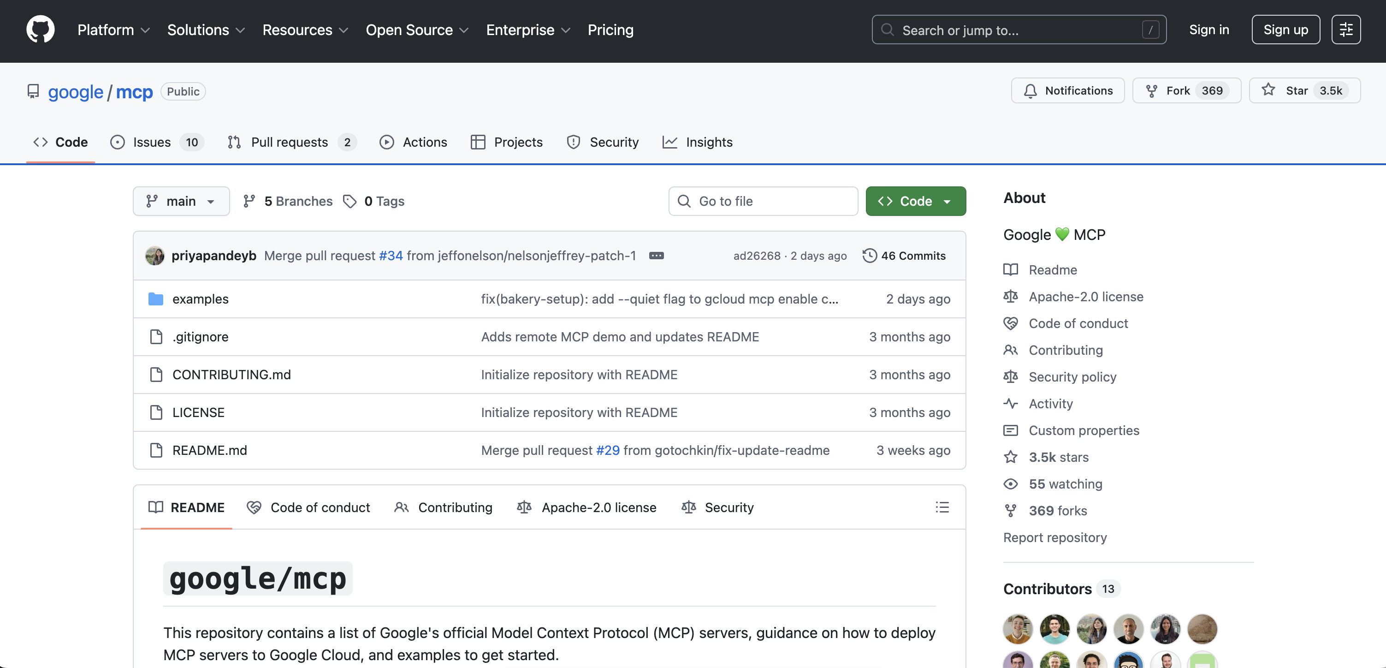Click the Search or jump to field

coord(1019,30)
